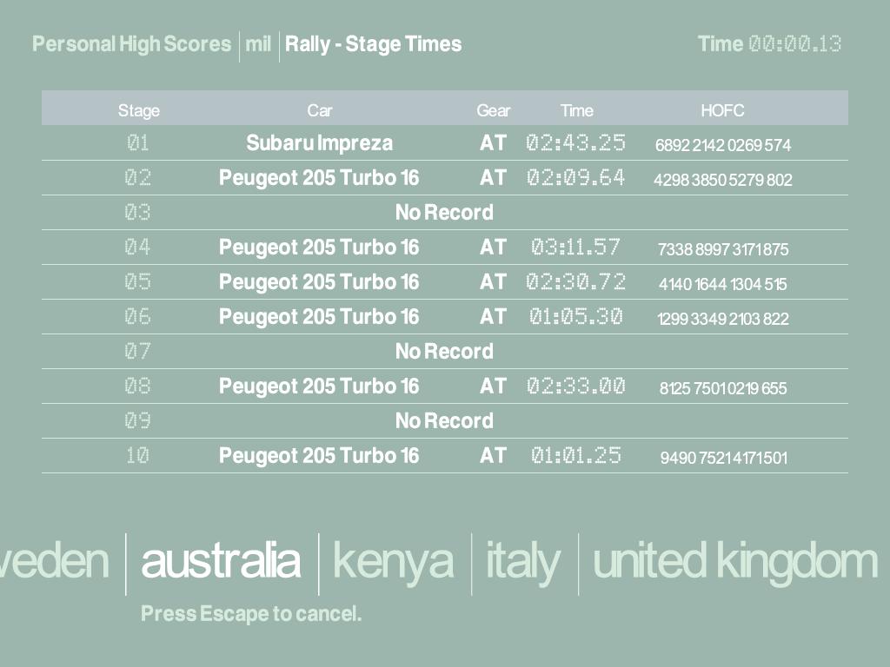Select stage 10 Peugeot 205 Turbo 16

(x=319, y=456)
